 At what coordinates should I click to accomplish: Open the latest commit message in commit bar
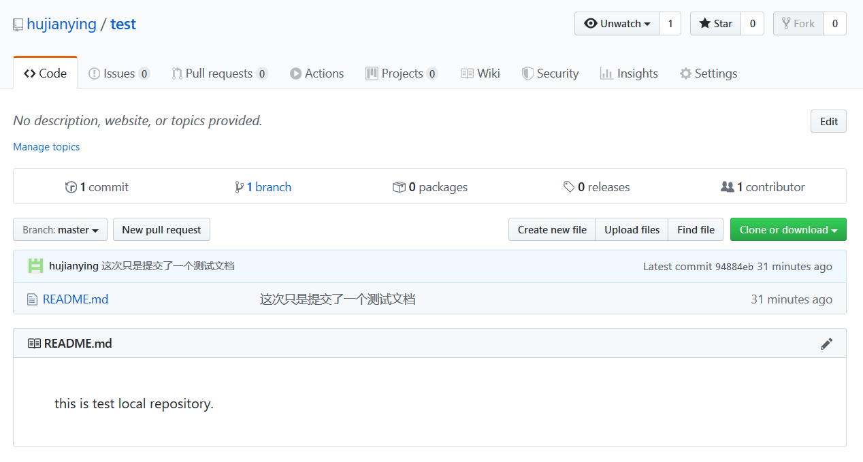(x=168, y=266)
